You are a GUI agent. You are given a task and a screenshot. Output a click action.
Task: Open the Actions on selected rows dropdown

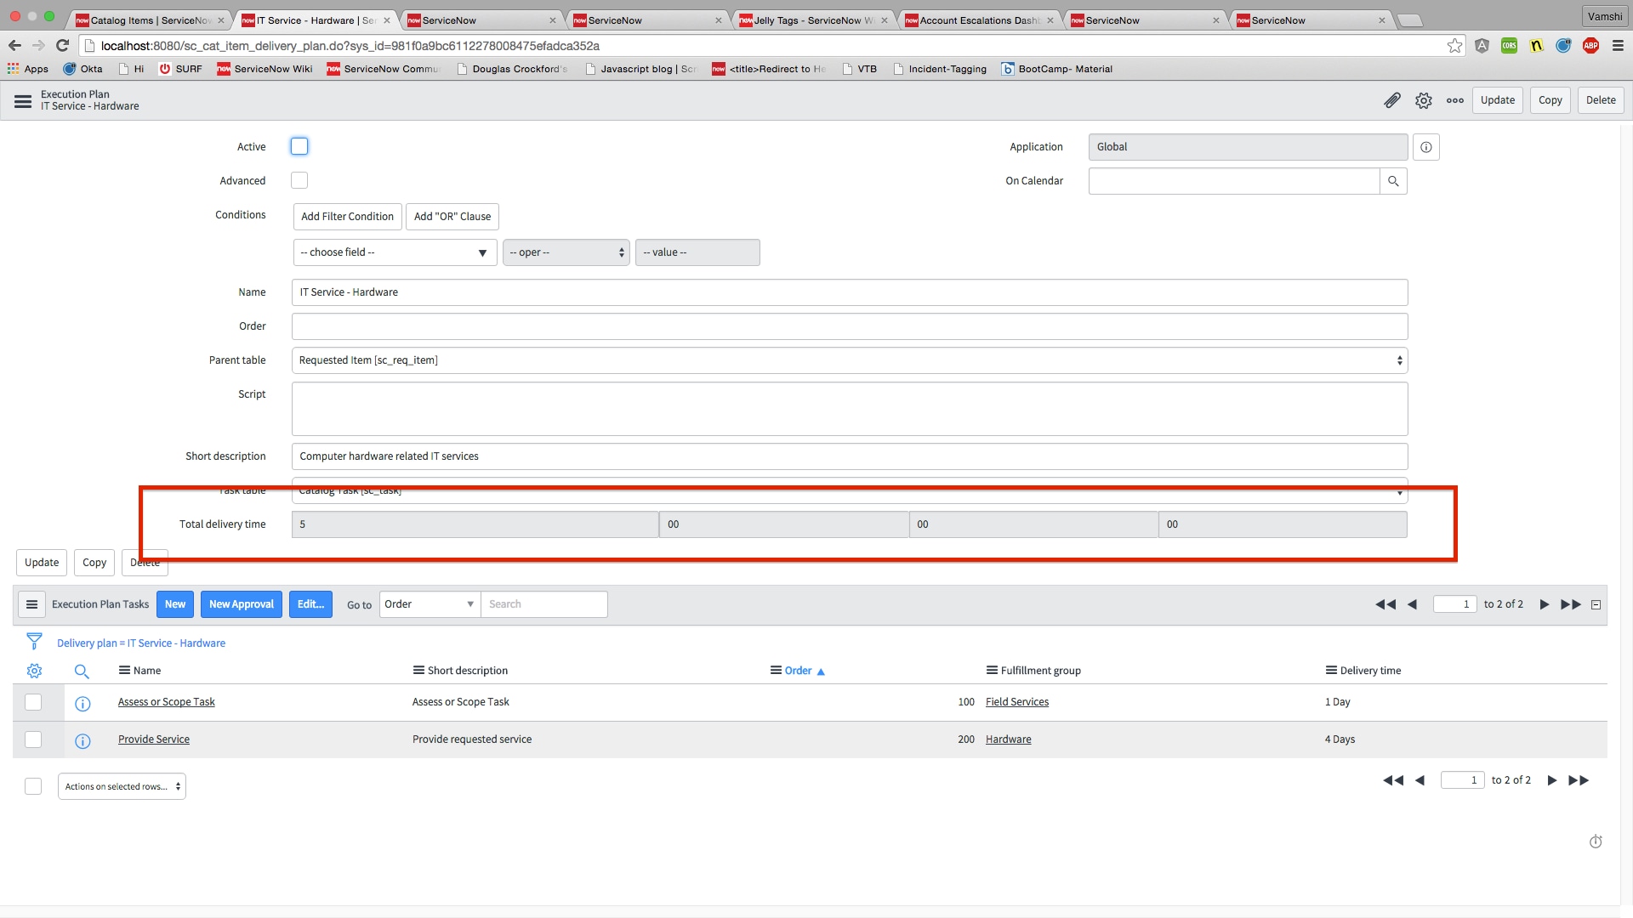(x=121, y=785)
